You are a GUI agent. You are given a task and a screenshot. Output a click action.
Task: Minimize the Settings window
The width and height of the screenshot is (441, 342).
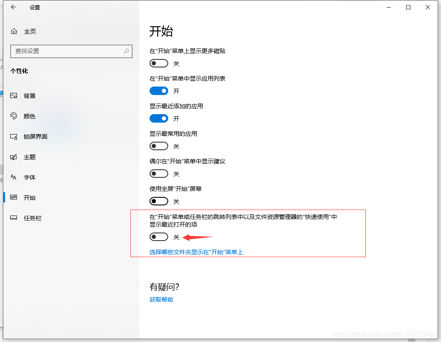(389, 7)
